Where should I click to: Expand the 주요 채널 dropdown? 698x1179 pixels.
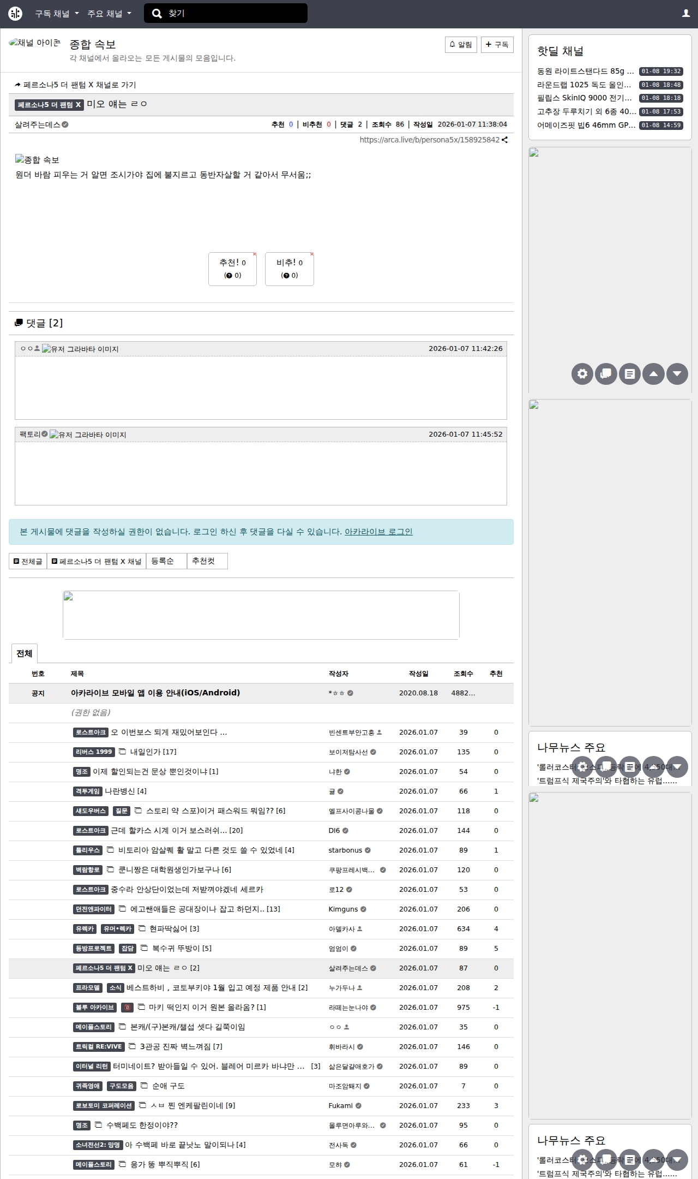pyautogui.click(x=109, y=14)
